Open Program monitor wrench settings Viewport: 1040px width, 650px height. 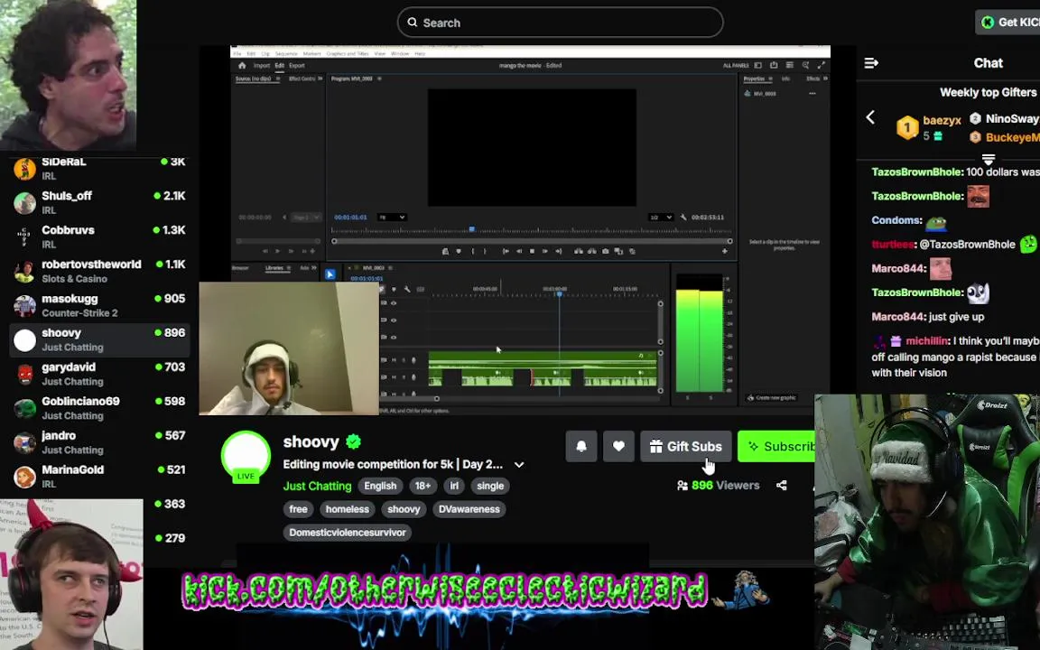pyautogui.click(x=683, y=218)
